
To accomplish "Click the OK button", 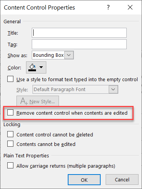I will click(x=84, y=180).
